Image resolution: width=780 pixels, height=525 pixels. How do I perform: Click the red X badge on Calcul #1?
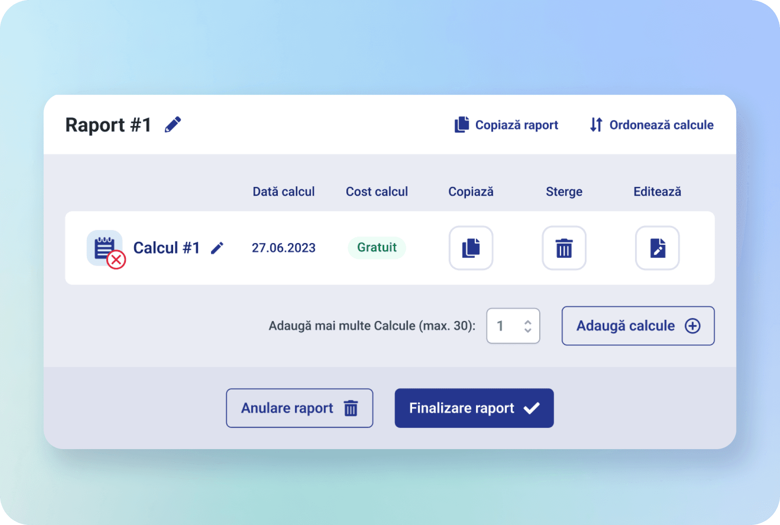coord(116,260)
